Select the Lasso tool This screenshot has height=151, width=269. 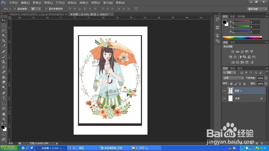coord(4,31)
